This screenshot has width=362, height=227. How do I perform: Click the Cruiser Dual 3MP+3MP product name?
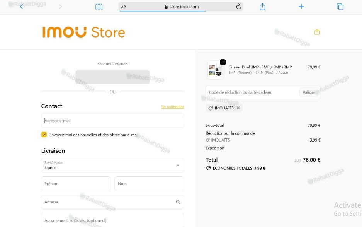coord(260,67)
